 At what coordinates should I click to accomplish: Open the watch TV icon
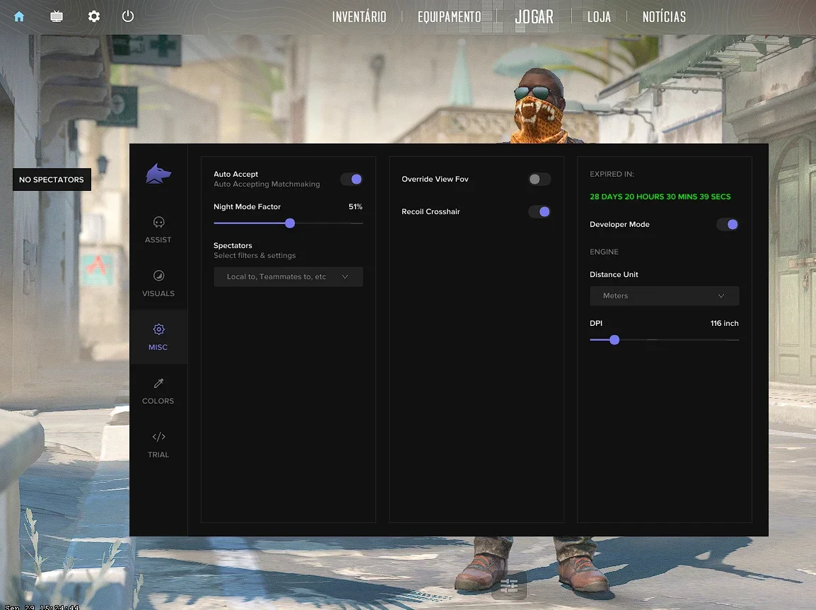point(57,17)
